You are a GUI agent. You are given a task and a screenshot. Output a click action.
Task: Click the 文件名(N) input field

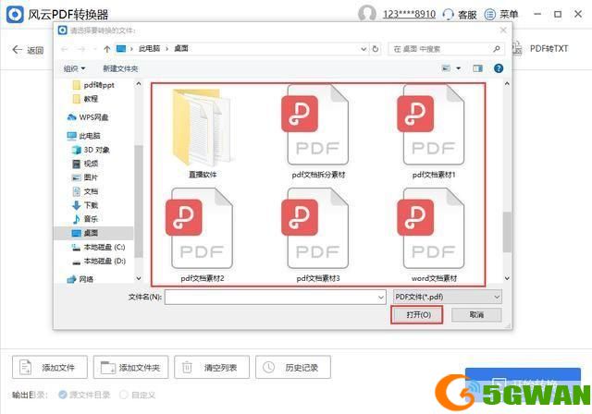(x=275, y=298)
